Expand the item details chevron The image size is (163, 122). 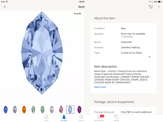[150, 57]
